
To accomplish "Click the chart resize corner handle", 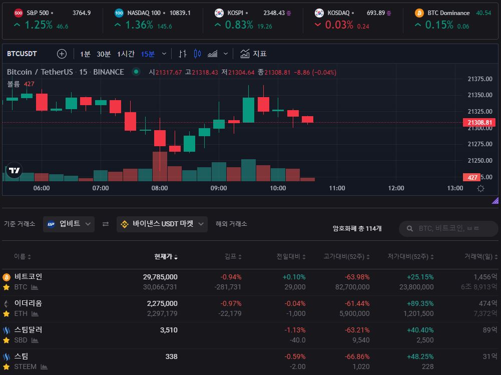I will tap(495, 201).
